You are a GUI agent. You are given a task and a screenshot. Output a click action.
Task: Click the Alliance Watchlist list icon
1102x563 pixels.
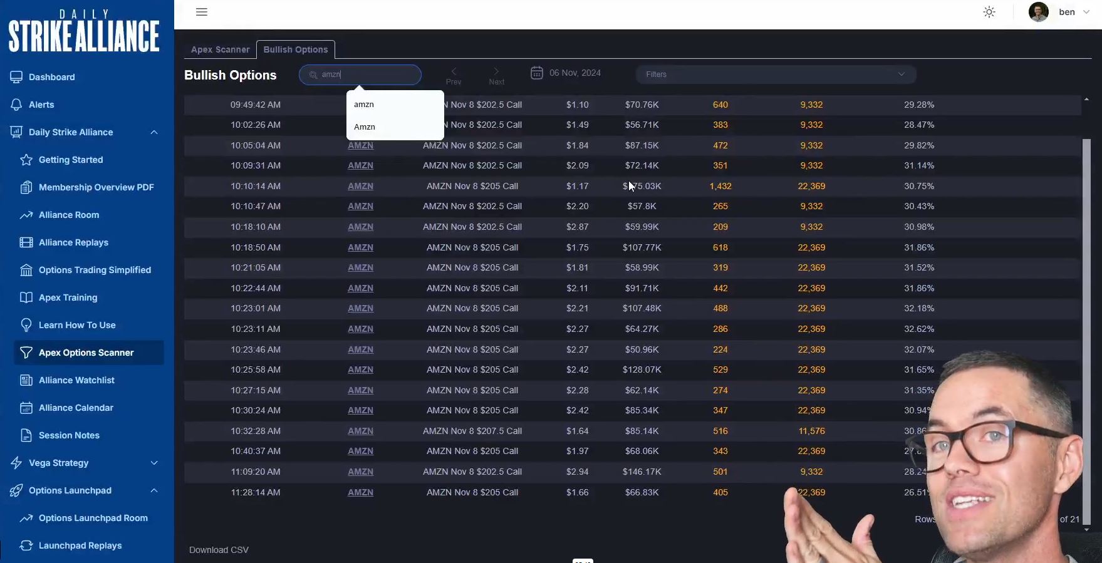26,380
